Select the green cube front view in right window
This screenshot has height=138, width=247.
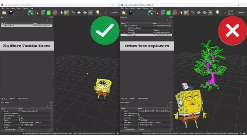point(169,13)
